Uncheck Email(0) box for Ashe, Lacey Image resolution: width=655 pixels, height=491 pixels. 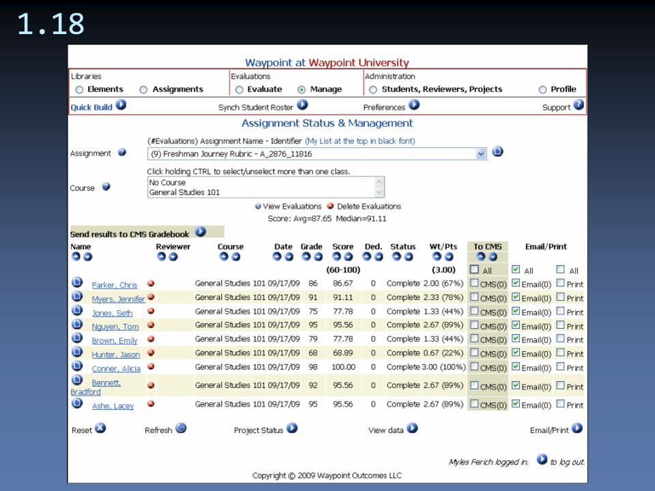[516, 404]
